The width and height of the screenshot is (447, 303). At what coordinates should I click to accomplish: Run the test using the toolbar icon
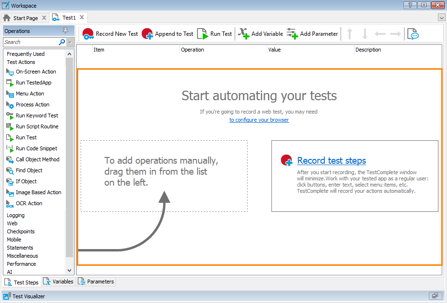tap(202, 33)
